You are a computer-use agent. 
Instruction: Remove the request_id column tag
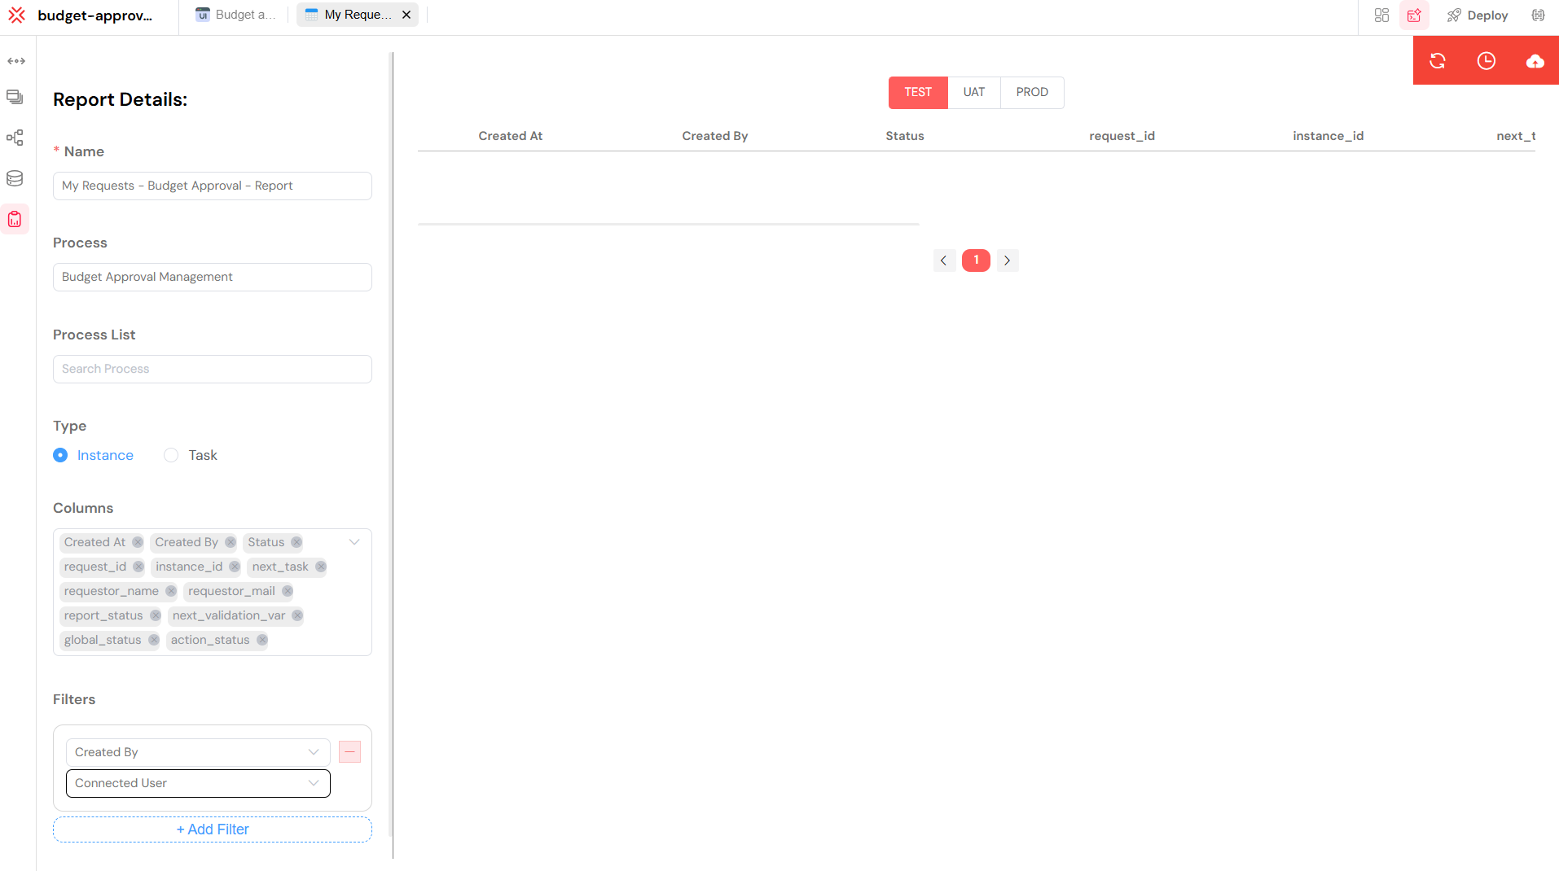[x=138, y=567]
